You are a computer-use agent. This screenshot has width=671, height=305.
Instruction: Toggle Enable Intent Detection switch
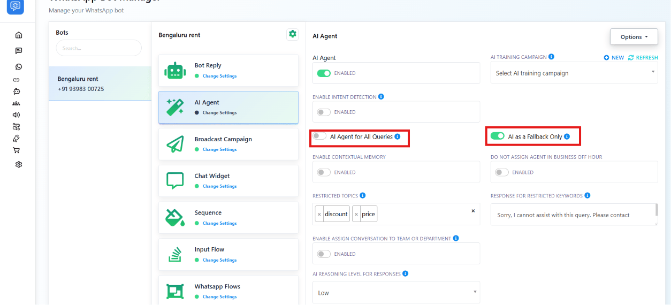point(324,112)
